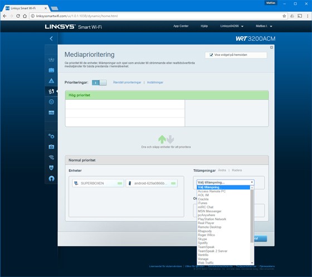Click the scroll-up arrow of application list
This screenshot has width=312, height=277.
click(252, 187)
